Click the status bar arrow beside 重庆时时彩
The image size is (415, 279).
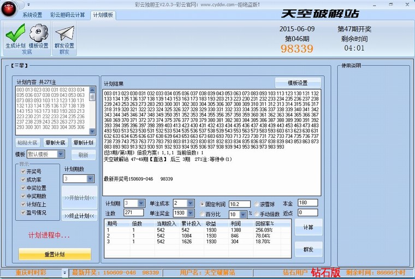(x=64, y=272)
